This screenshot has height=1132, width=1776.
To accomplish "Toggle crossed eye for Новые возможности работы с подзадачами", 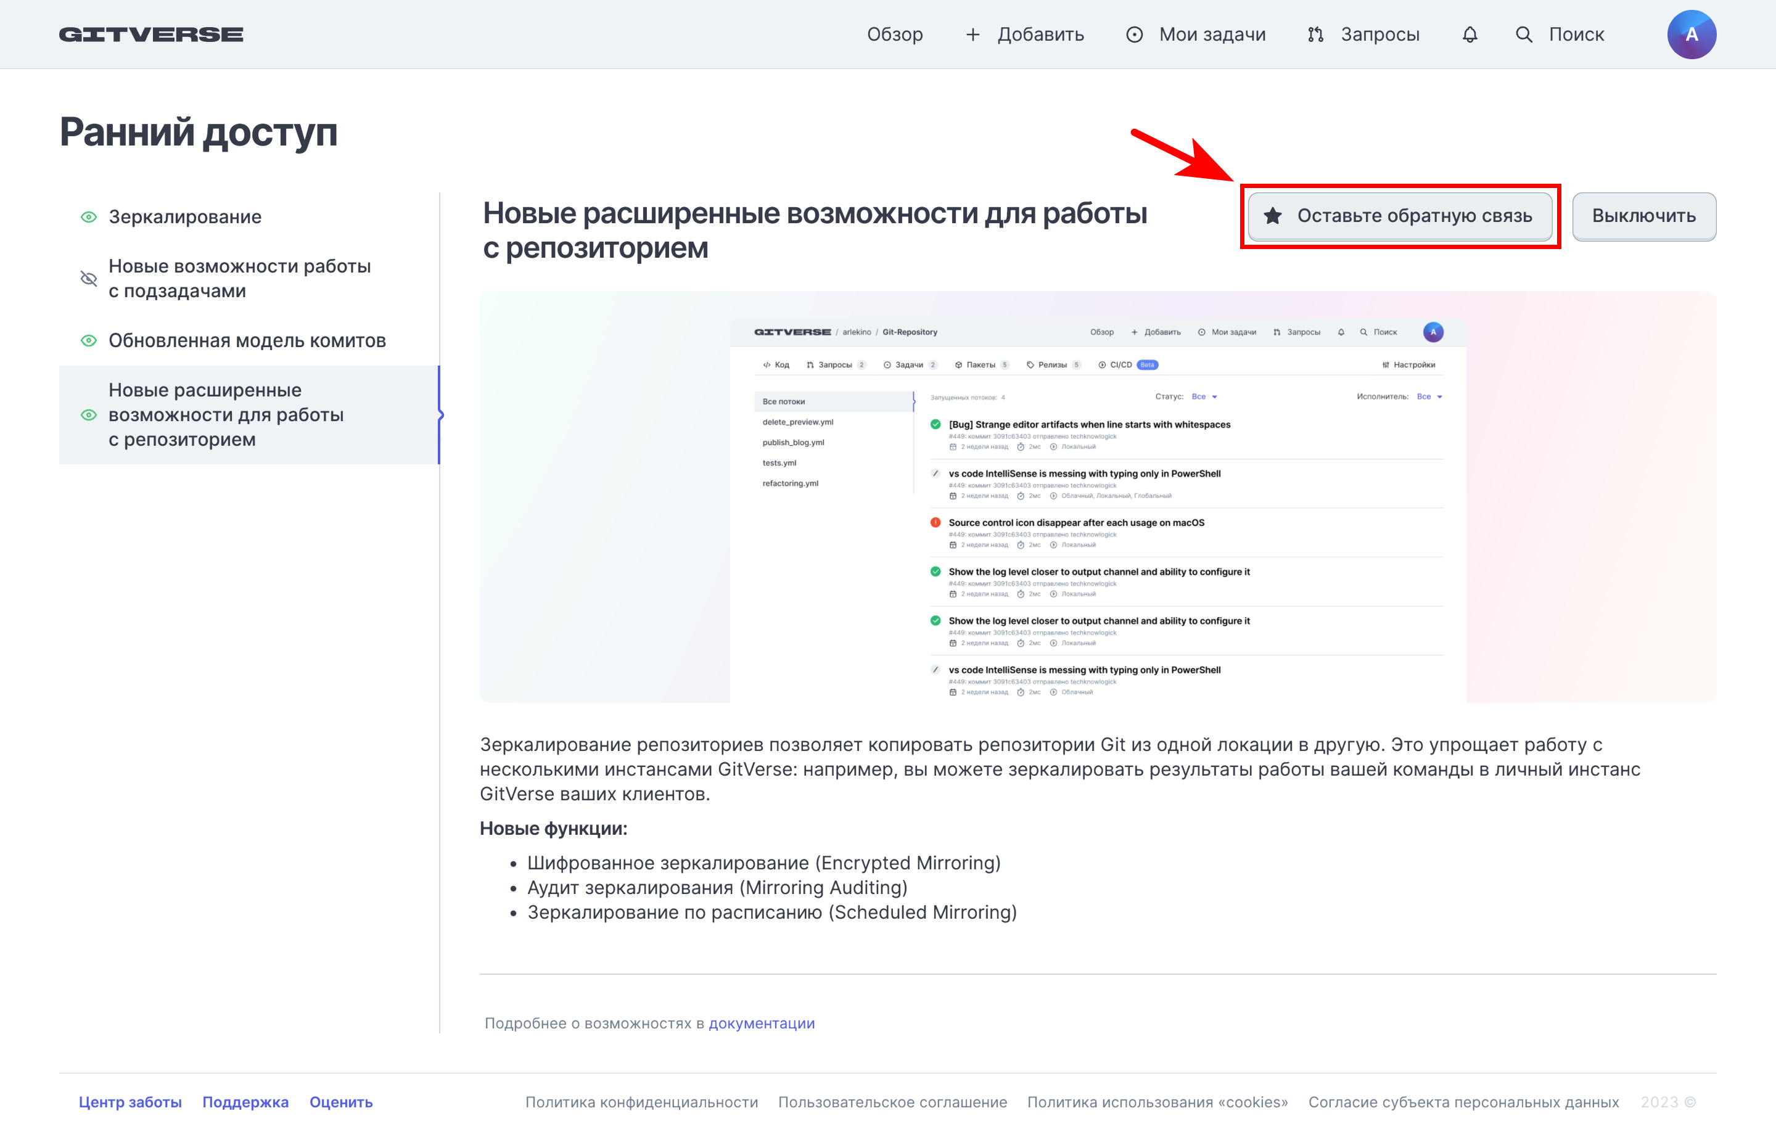I will tap(89, 279).
